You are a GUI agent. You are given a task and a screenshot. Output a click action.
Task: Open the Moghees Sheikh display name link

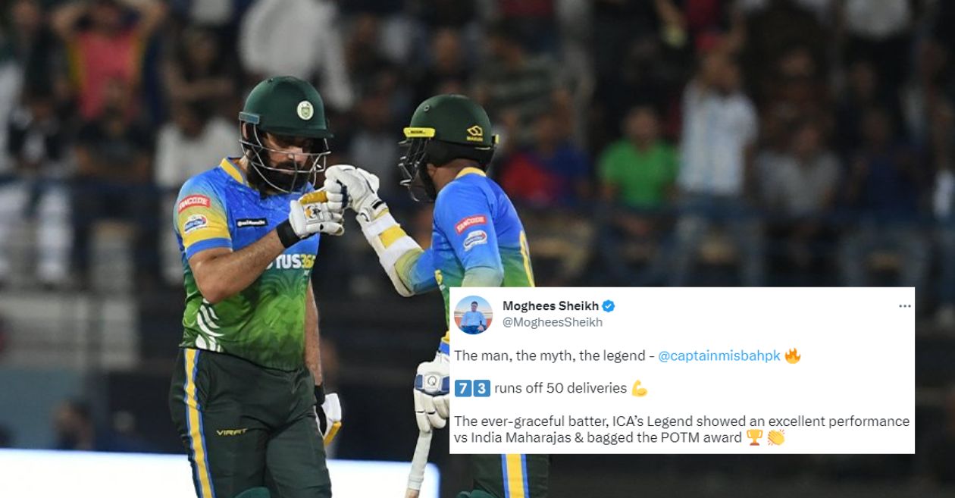point(550,306)
